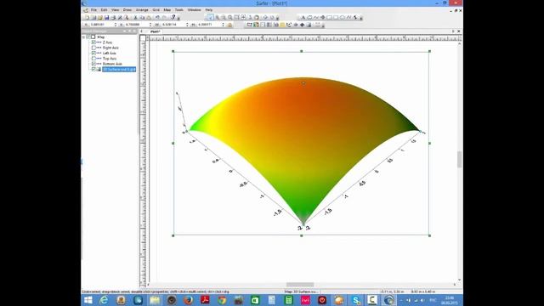Select the Left Axis tree item

click(x=110, y=53)
